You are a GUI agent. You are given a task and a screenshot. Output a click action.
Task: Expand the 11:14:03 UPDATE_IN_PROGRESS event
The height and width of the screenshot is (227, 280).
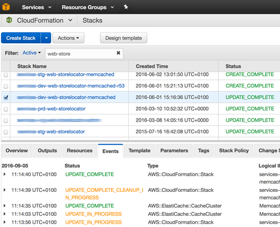(5, 214)
